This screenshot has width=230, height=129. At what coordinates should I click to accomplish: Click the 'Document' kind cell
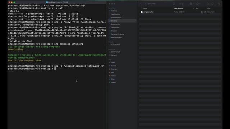(x=211, y=12)
